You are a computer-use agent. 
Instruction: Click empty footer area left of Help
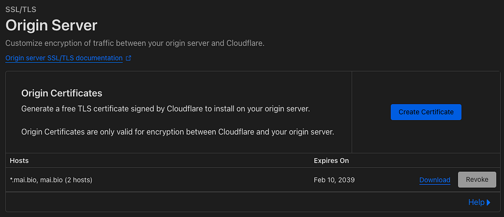pos(227,202)
